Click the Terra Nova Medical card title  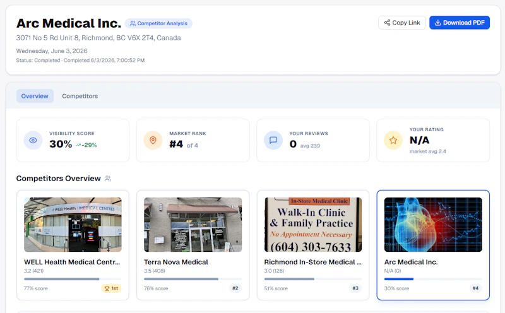176,262
